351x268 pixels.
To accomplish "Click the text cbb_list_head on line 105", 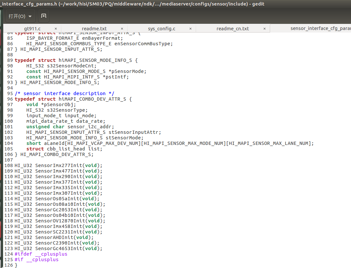I will (66, 149).
